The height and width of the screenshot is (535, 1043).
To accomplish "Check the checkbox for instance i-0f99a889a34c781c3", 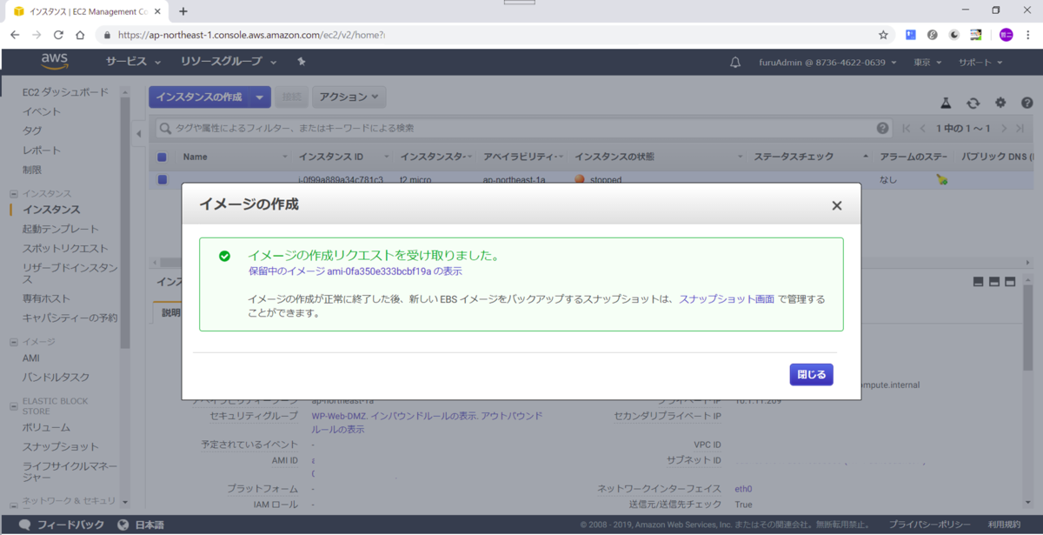I will point(164,178).
